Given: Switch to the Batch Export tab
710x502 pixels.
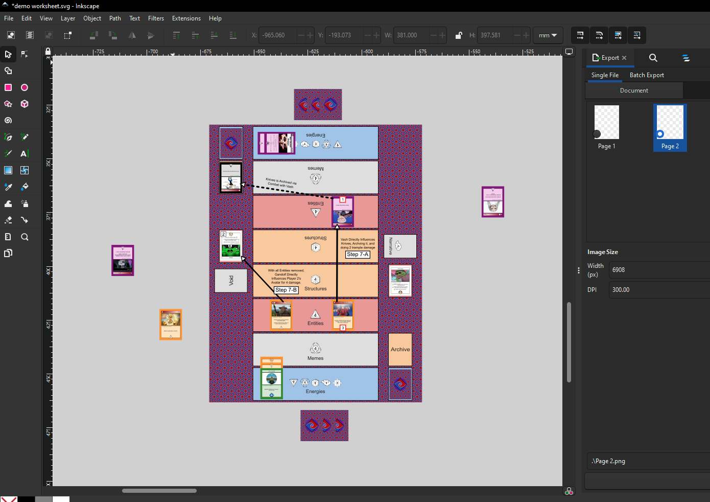Looking at the screenshot, I should pos(647,75).
